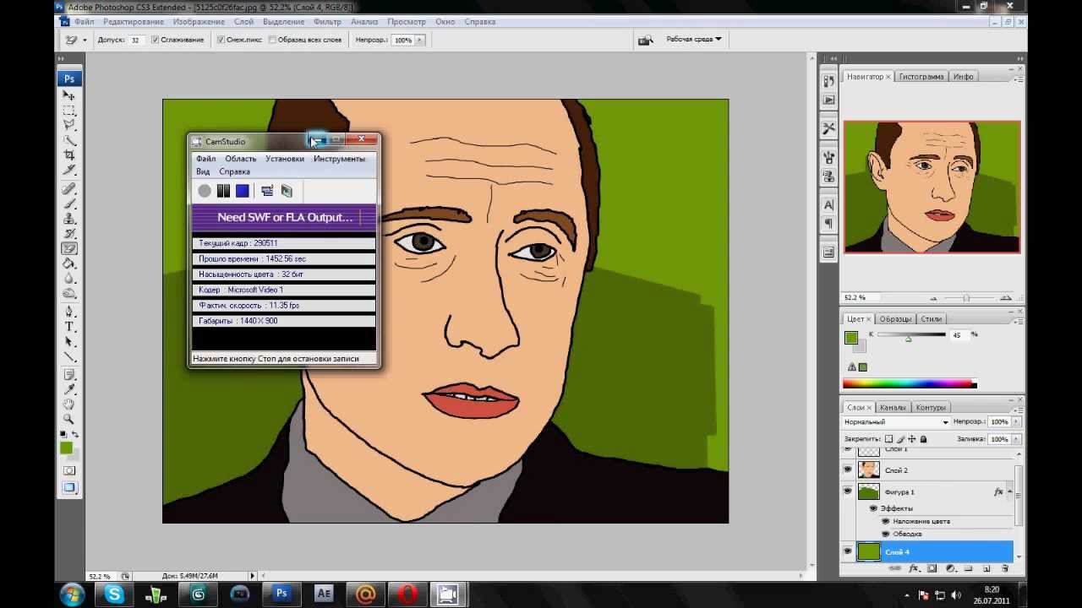Click navigator zoom in button
Viewport: 1082px width, 608px height.
tap(1005, 298)
